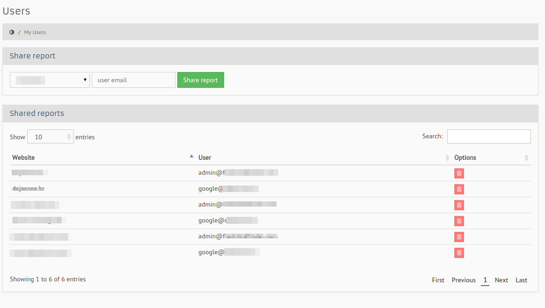The height and width of the screenshot is (308, 545).
Task: Click trash icon in third row
Action: [459, 205]
